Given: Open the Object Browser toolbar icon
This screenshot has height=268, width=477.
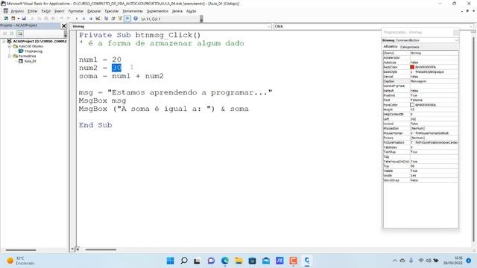Looking at the screenshot, I should (120, 19).
